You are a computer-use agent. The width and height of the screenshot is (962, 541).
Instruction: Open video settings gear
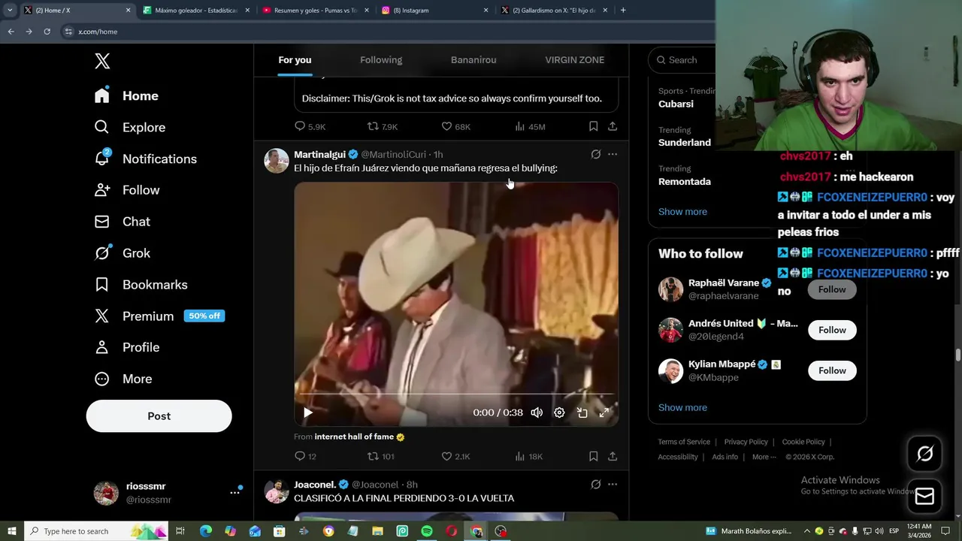(x=559, y=413)
